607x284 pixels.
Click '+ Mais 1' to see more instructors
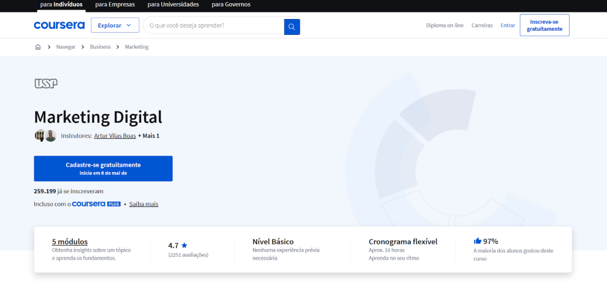pyautogui.click(x=149, y=136)
